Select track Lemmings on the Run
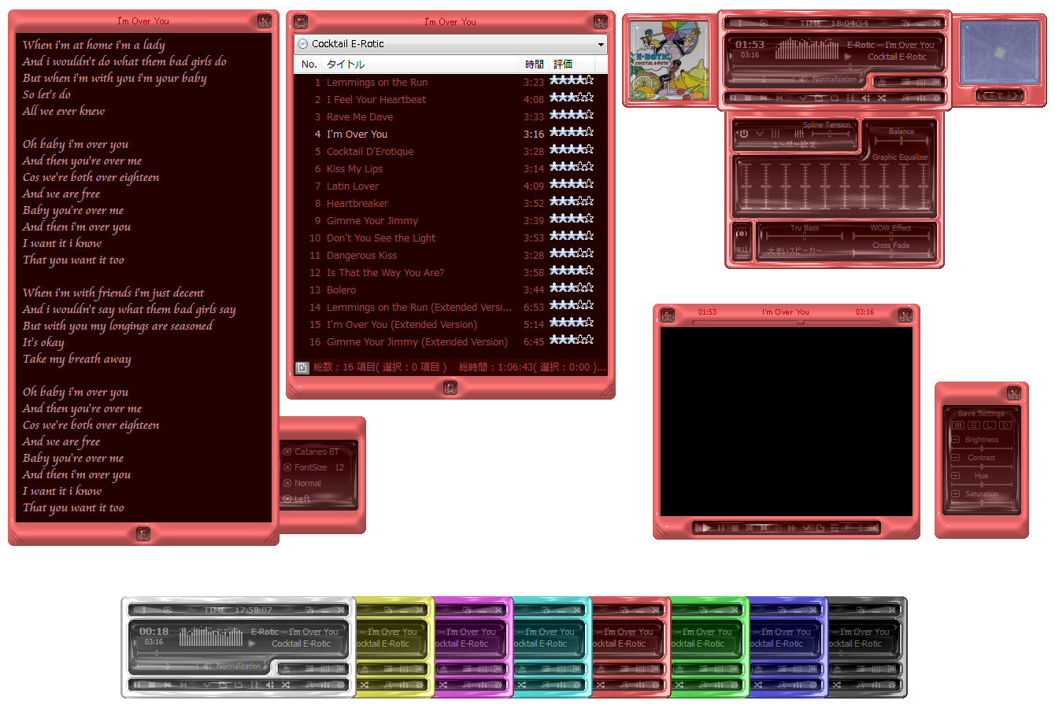Image resolution: width=1055 pixels, height=708 pixels. 377,82
